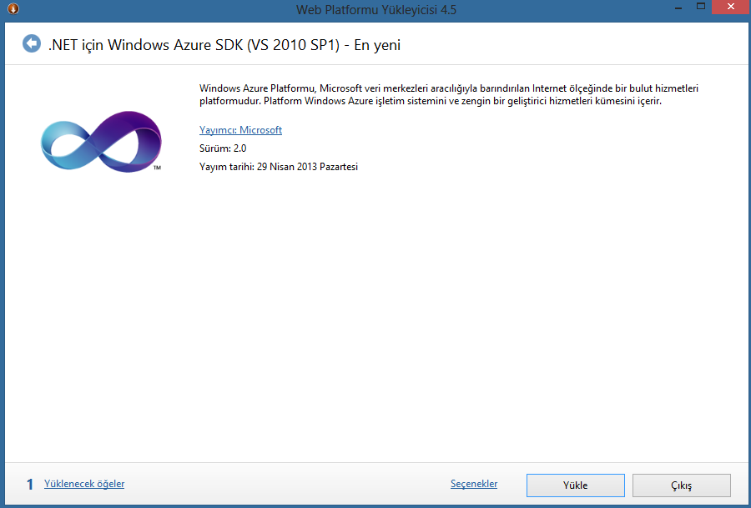The height and width of the screenshot is (508, 751).
Task: Click the Yayım tarihi: 29 Nisan 2013 text
Action: coord(279,167)
